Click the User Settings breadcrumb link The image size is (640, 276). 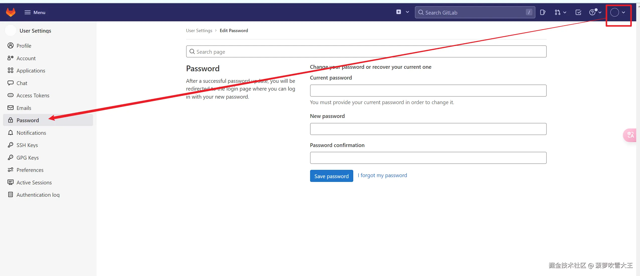[x=199, y=31]
